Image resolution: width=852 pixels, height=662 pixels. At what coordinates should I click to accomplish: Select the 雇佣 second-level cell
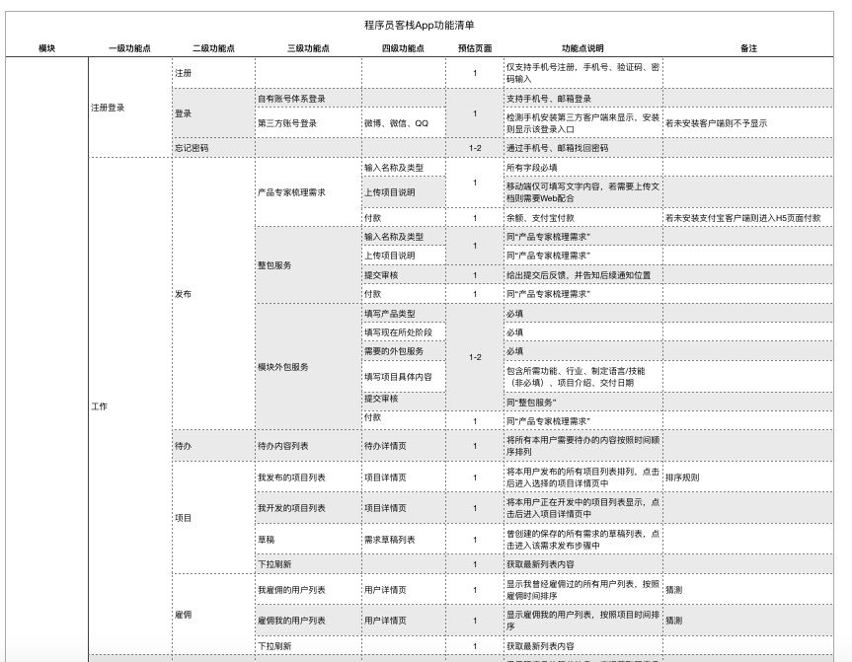[183, 615]
